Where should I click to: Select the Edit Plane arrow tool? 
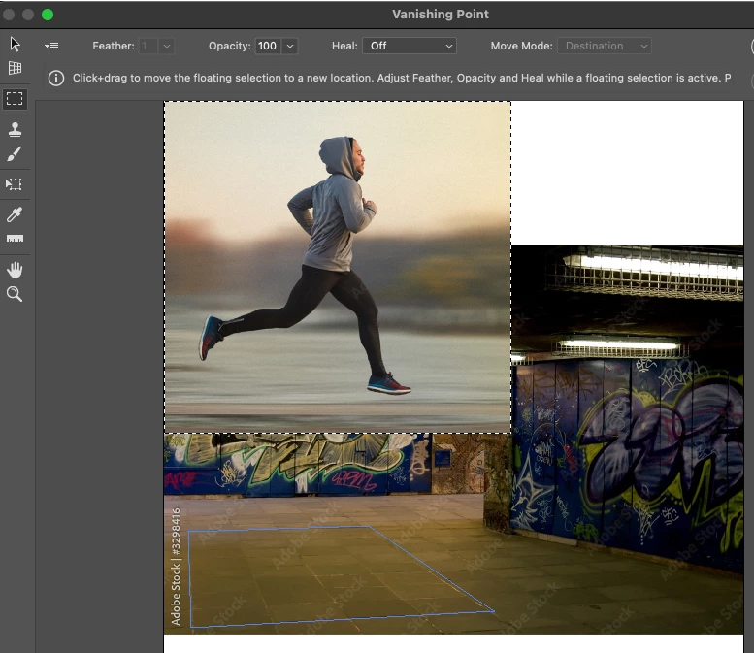pos(15,44)
